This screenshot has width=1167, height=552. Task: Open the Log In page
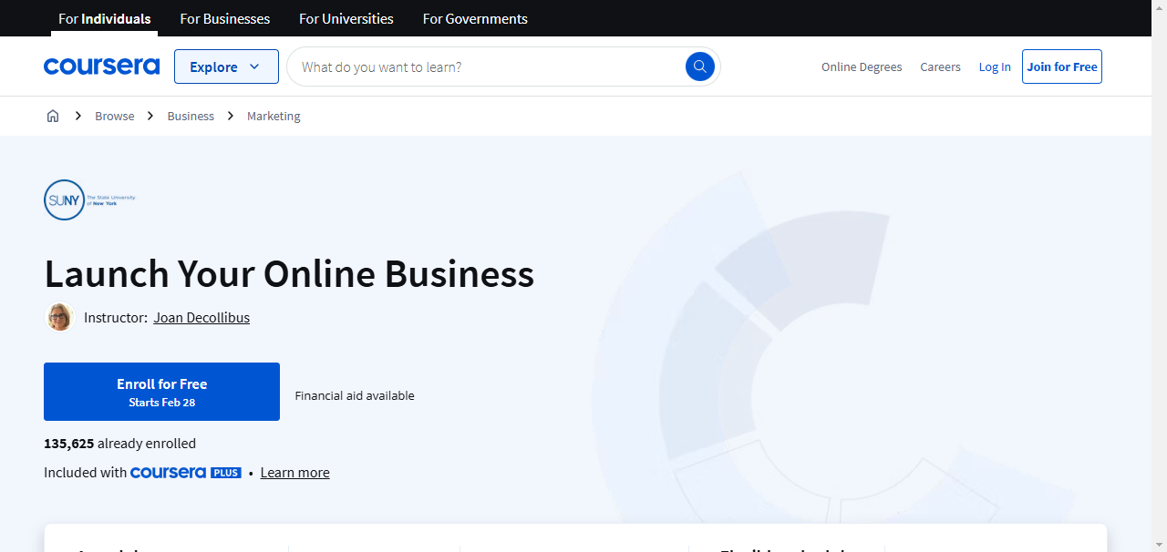994,66
